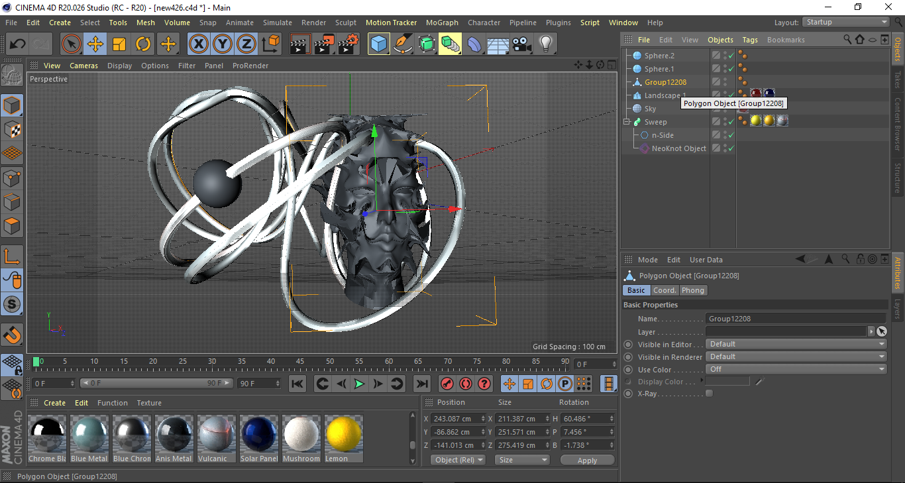Select the n-Side object row
The image size is (905, 483).
[663, 135]
